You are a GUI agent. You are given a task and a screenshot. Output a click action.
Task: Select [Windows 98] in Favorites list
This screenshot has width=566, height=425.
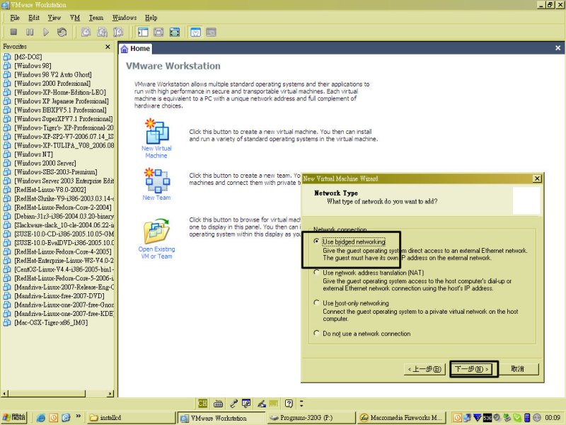(33, 66)
